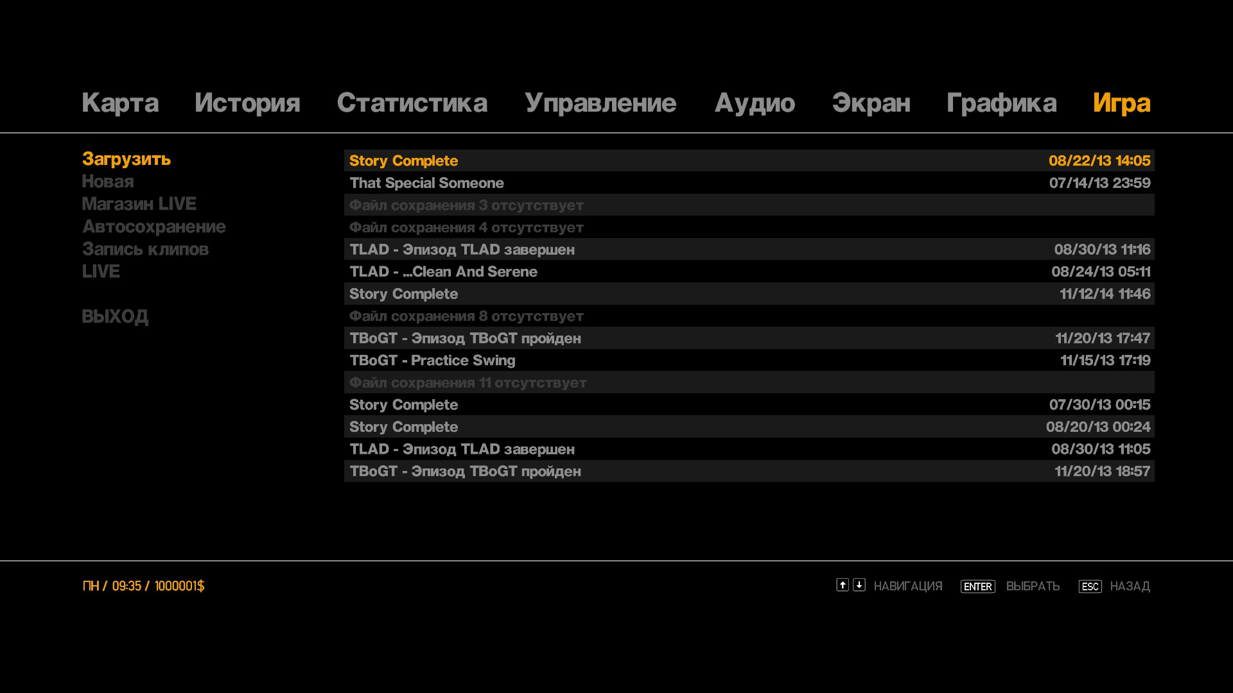Switch to the Статистика tab
Image resolution: width=1233 pixels, height=693 pixels.
click(x=412, y=103)
